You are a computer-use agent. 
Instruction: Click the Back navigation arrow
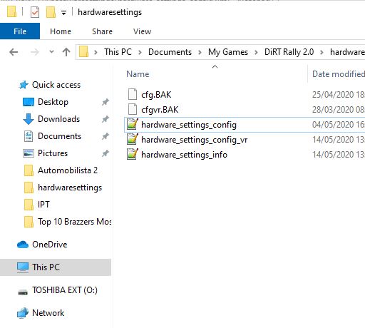pyautogui.click(x=14, y=52)
